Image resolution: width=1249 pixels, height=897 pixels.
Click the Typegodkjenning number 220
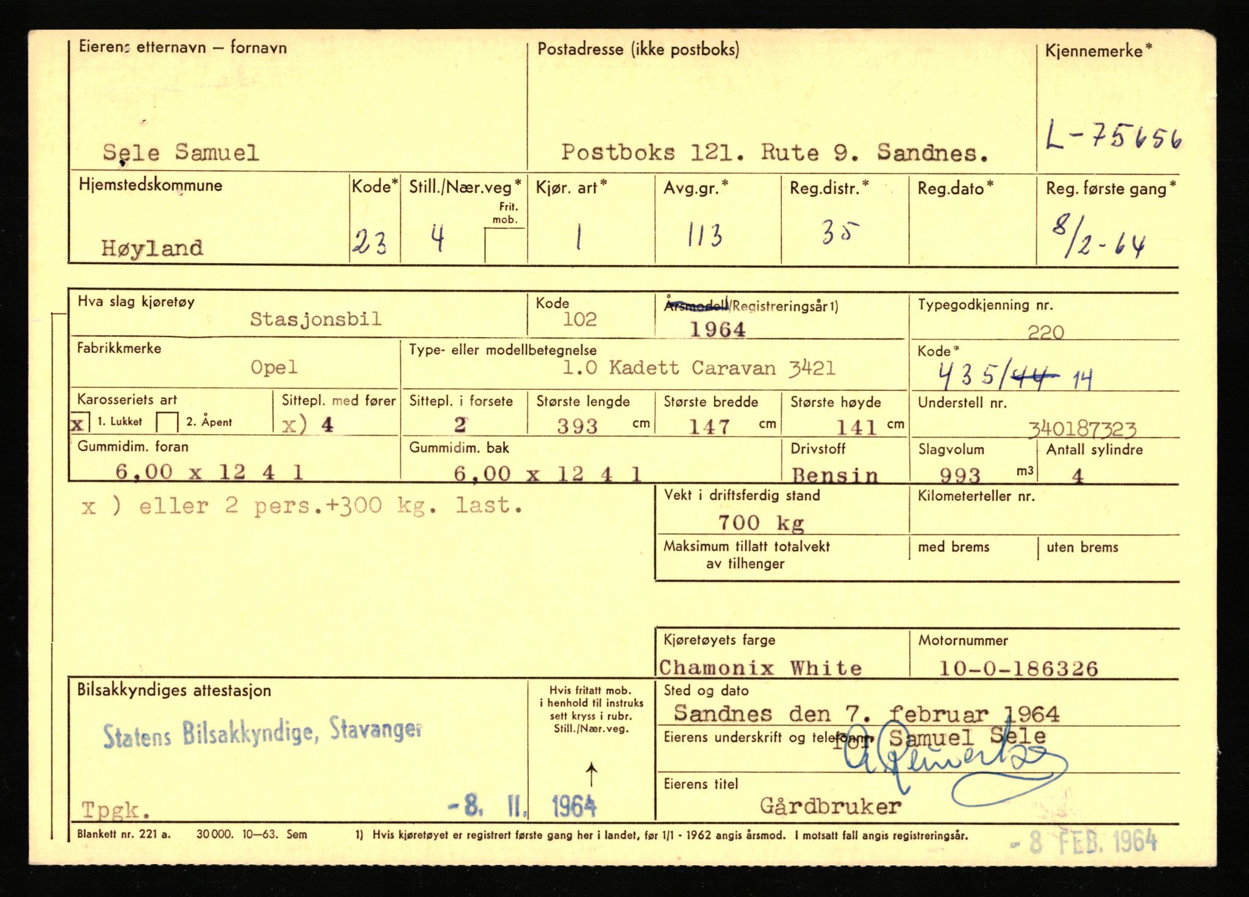click(1045, 332)
